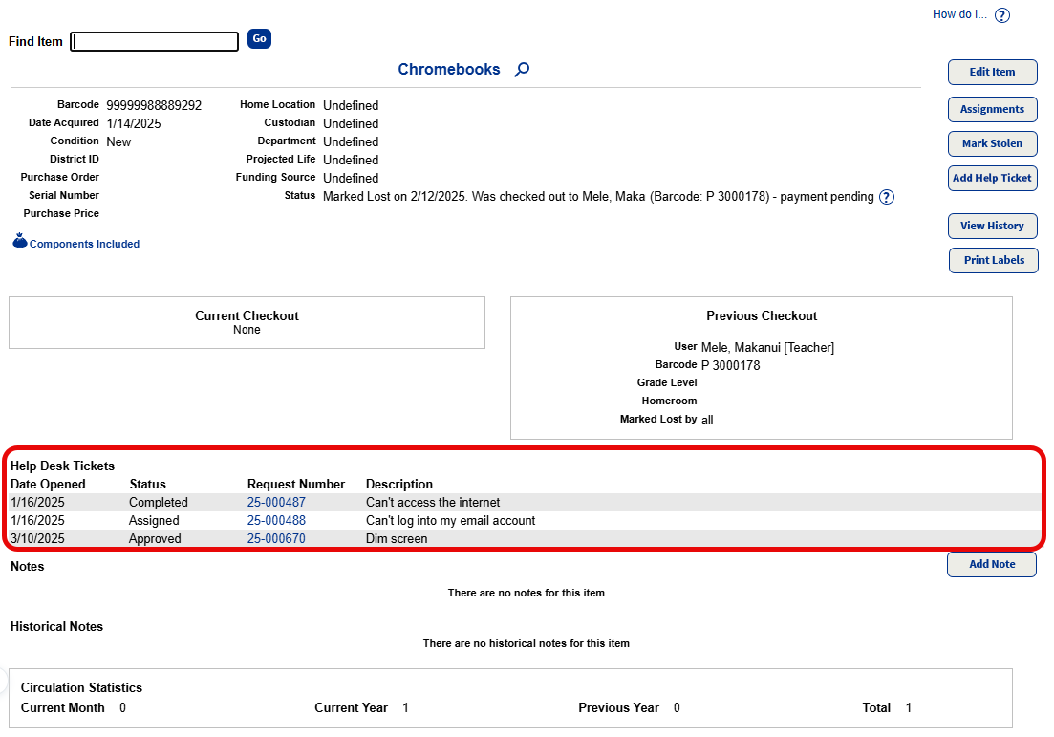Click the Marked Lost status text
Screen dimensions: 1054x737
tap(598, 196)
